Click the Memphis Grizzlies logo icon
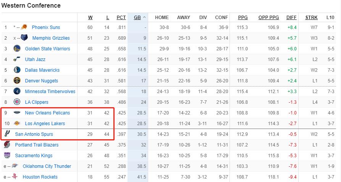Viewport: 341px width, 182px height. click(25, 38)
